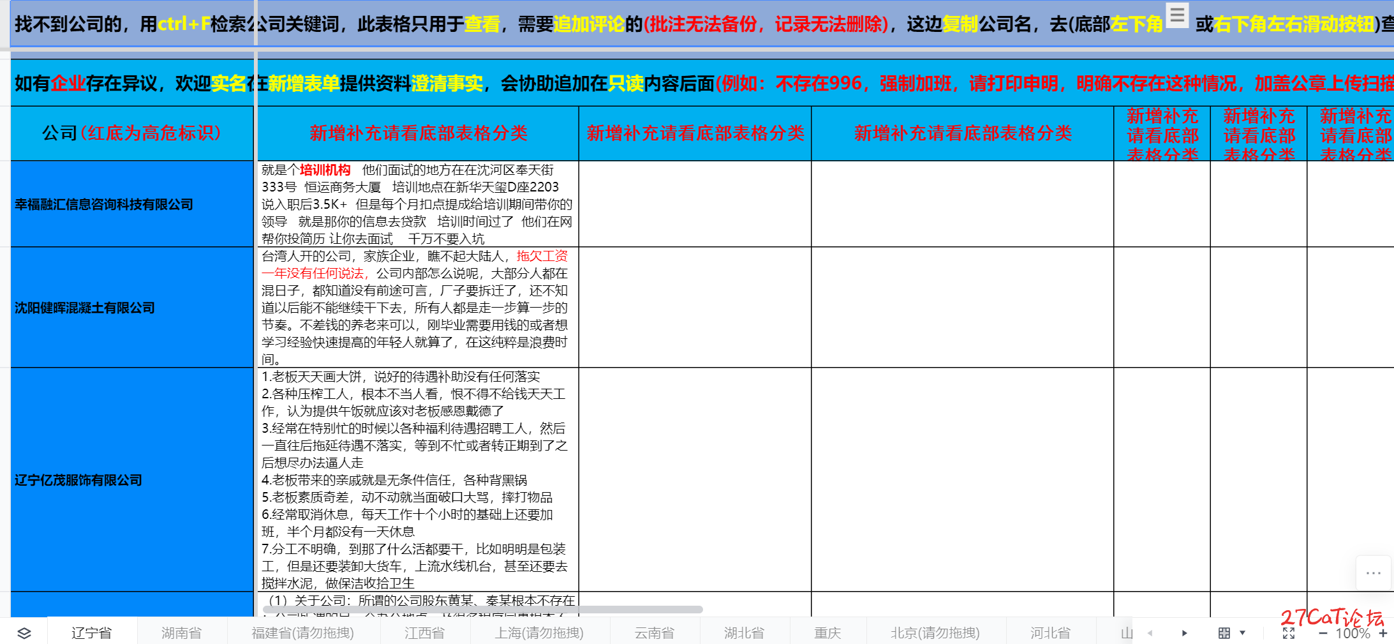Click the 培训机构 review cell for 幸福融汇
The width and height of the screenshot is (1394, 644).
(x=418, y=204)
